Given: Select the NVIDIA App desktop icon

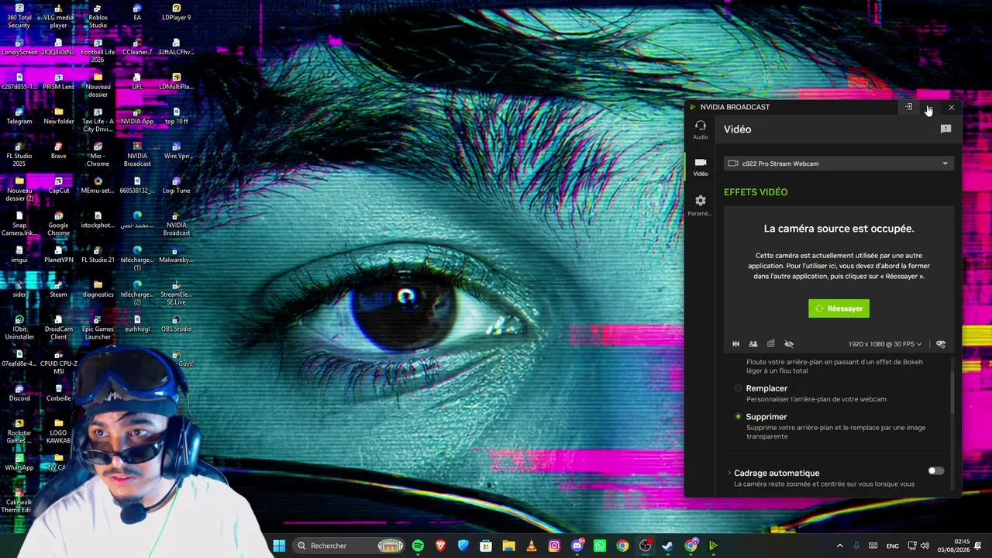Looking at the screenshot, I should (x=137, y=116).
